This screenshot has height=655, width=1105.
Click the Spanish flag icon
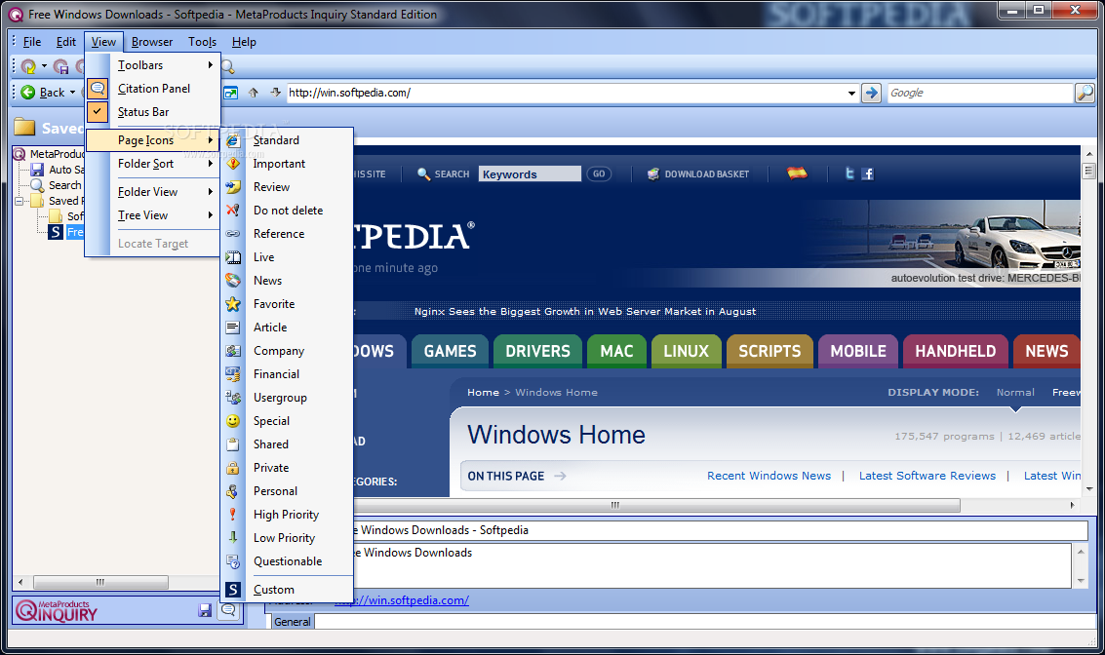point(797,173)
